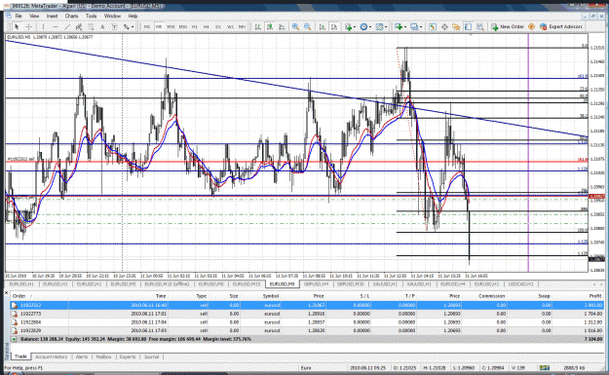Switch chart to line chart mode
Image resolution: width=609 pixels, height=375 pixels.
coord(282,27)
